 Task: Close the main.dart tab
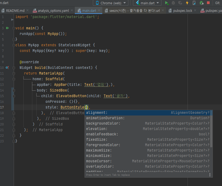(x=99, y=10)
